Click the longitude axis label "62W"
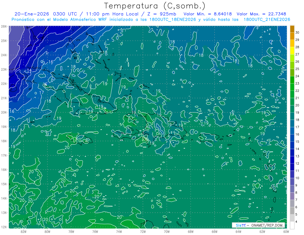 pyautogui.click(x=262, y=231)
